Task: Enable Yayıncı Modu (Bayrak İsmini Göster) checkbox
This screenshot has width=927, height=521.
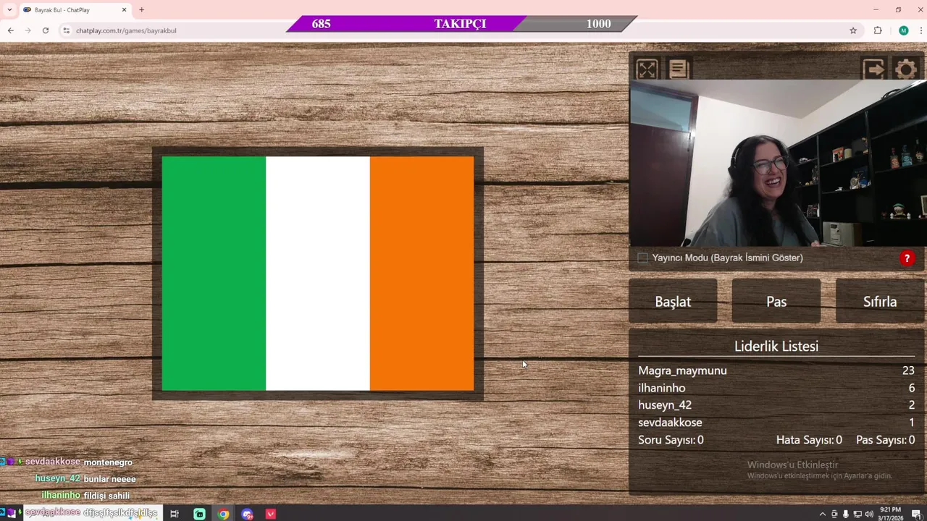Action: (x=642, y=258)
